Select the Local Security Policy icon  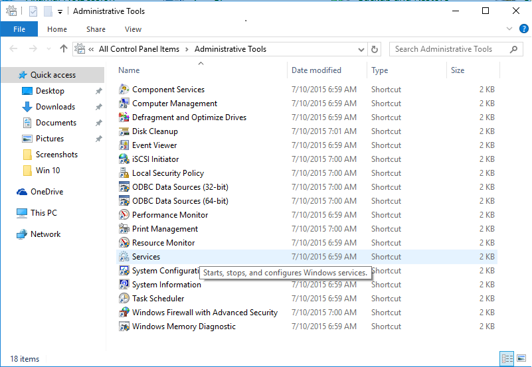pos(124,173)
